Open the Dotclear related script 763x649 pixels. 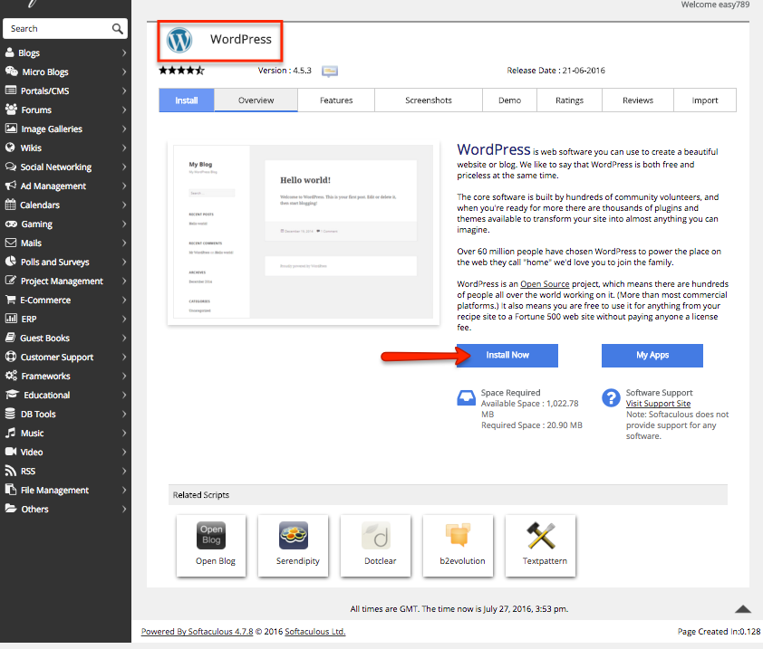pyautogui.click(x=376, y=546)
